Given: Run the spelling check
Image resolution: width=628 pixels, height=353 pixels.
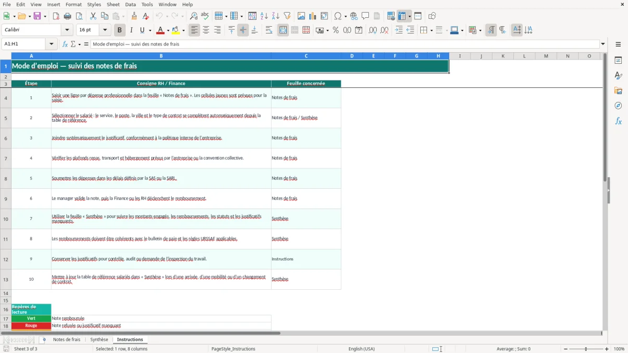Looking at the screenshot, I should point(205,16).
